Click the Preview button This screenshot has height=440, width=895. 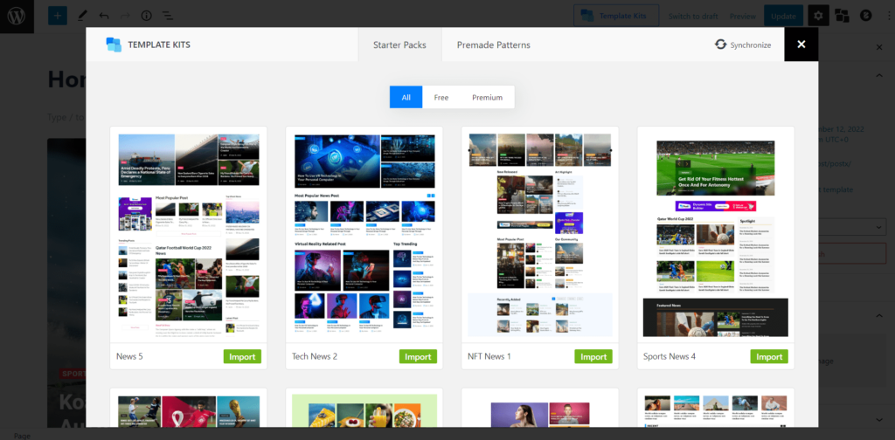(x=743, y=16)
